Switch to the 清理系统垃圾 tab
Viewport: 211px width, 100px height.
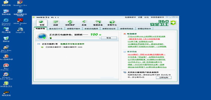point(109,29)
